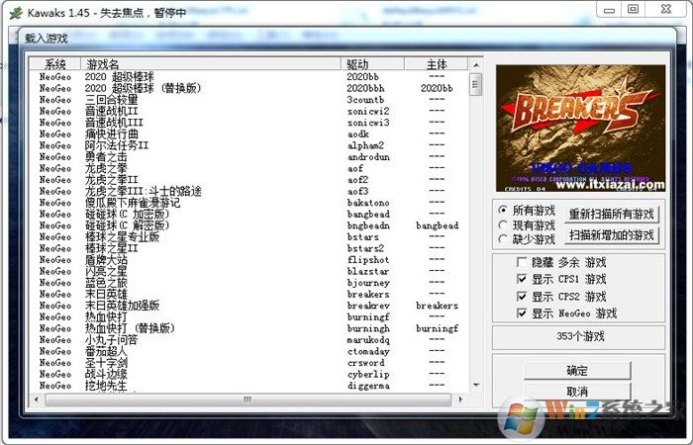Screen dimensions: 693x445
Task: Sort list by 游戏名 column header
Action: pyautogui.click(x=211, y=64)
